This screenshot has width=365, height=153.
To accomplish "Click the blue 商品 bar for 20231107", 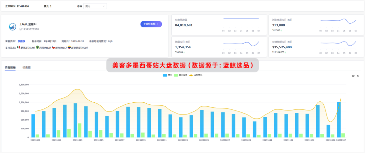I will point(339,120).
